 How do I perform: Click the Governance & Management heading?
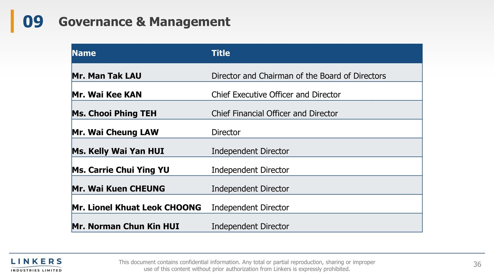click(x=144, y=22)
